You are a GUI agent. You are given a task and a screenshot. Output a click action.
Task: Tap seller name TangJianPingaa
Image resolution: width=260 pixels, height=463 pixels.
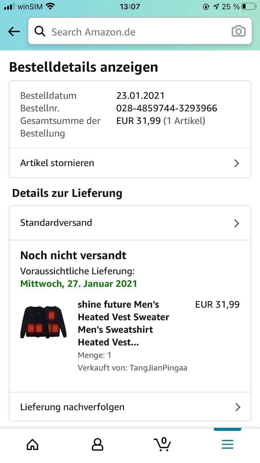coord(158,368)
